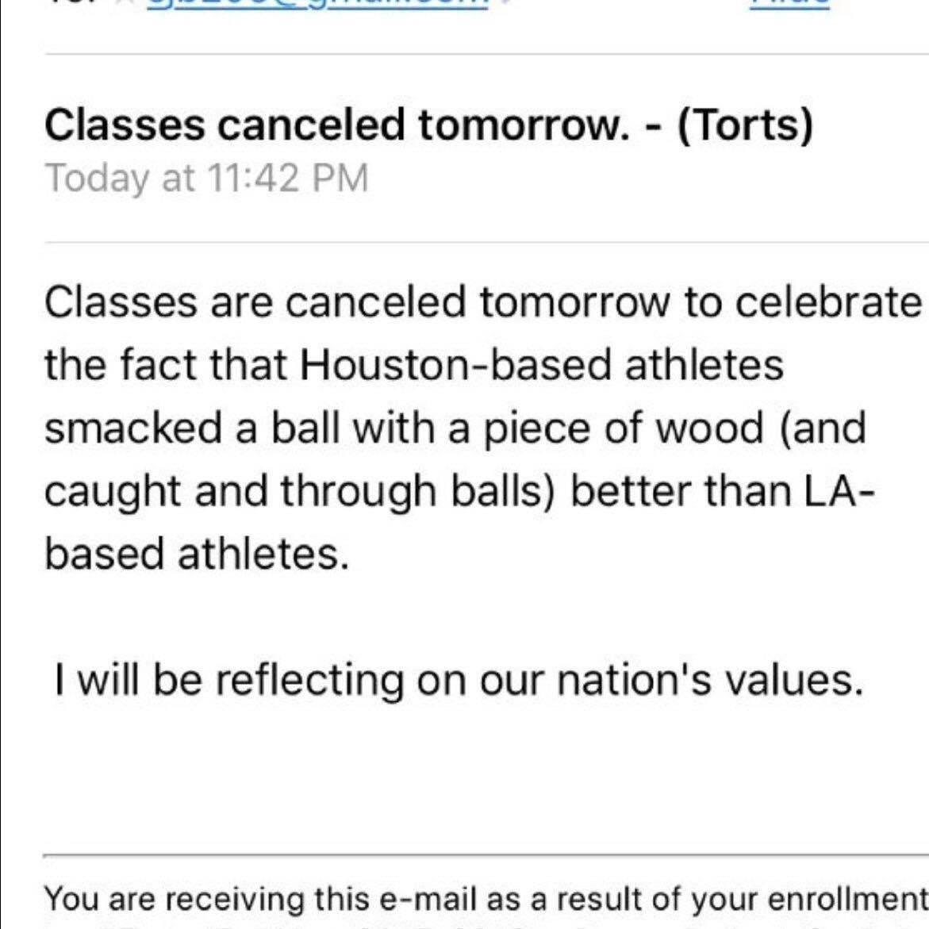Tap 'I will be reflecting on our nation's values.'

click(459, 680)
